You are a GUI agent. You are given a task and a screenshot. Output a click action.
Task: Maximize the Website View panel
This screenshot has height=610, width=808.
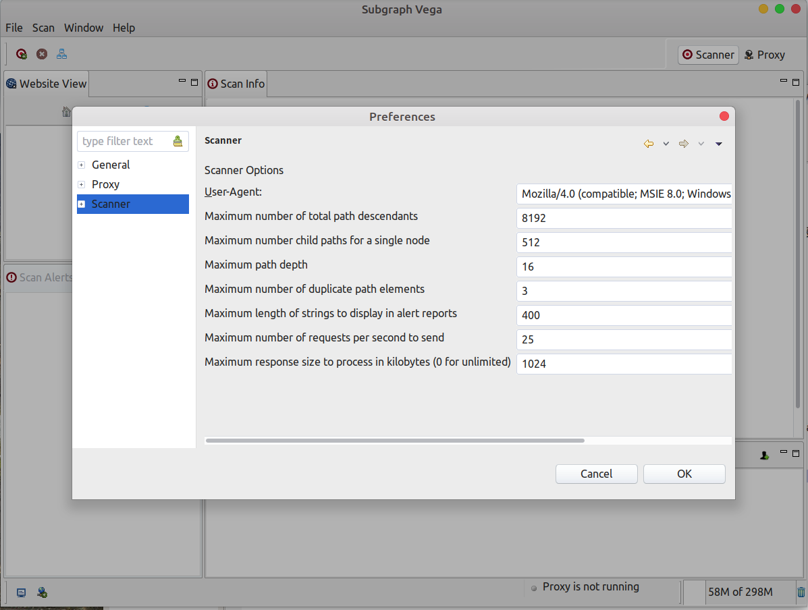[x=194, y=82]
